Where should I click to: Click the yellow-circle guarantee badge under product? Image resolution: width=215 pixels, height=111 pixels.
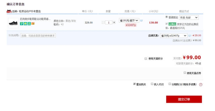(25, 24)
